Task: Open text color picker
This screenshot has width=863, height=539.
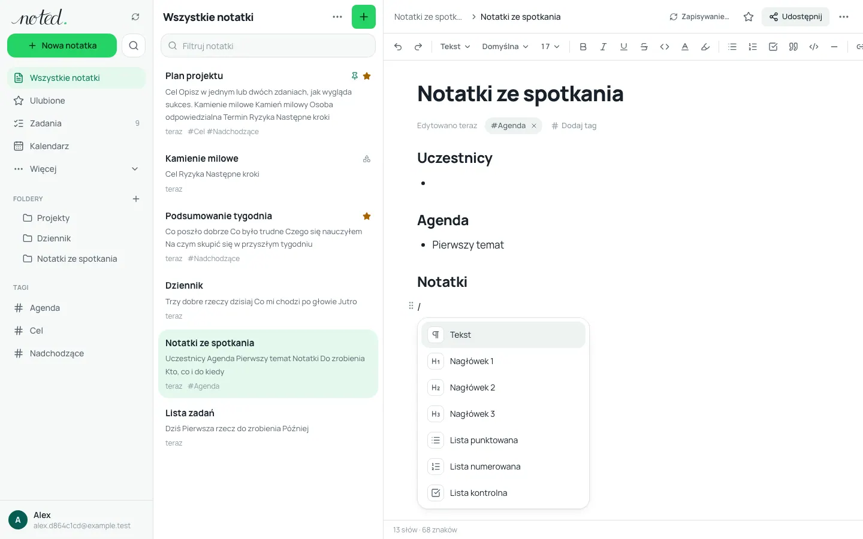Action: click(x=685, y=47)
